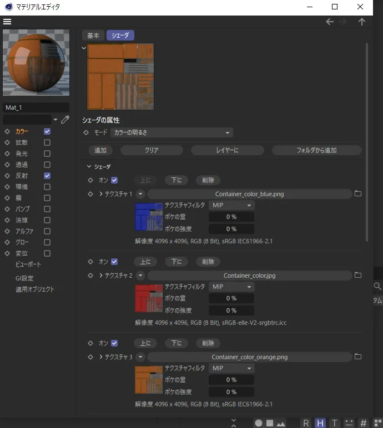
Task: Open folder icon for Container_color_orange.png
Action: click(x=358, y=357)
